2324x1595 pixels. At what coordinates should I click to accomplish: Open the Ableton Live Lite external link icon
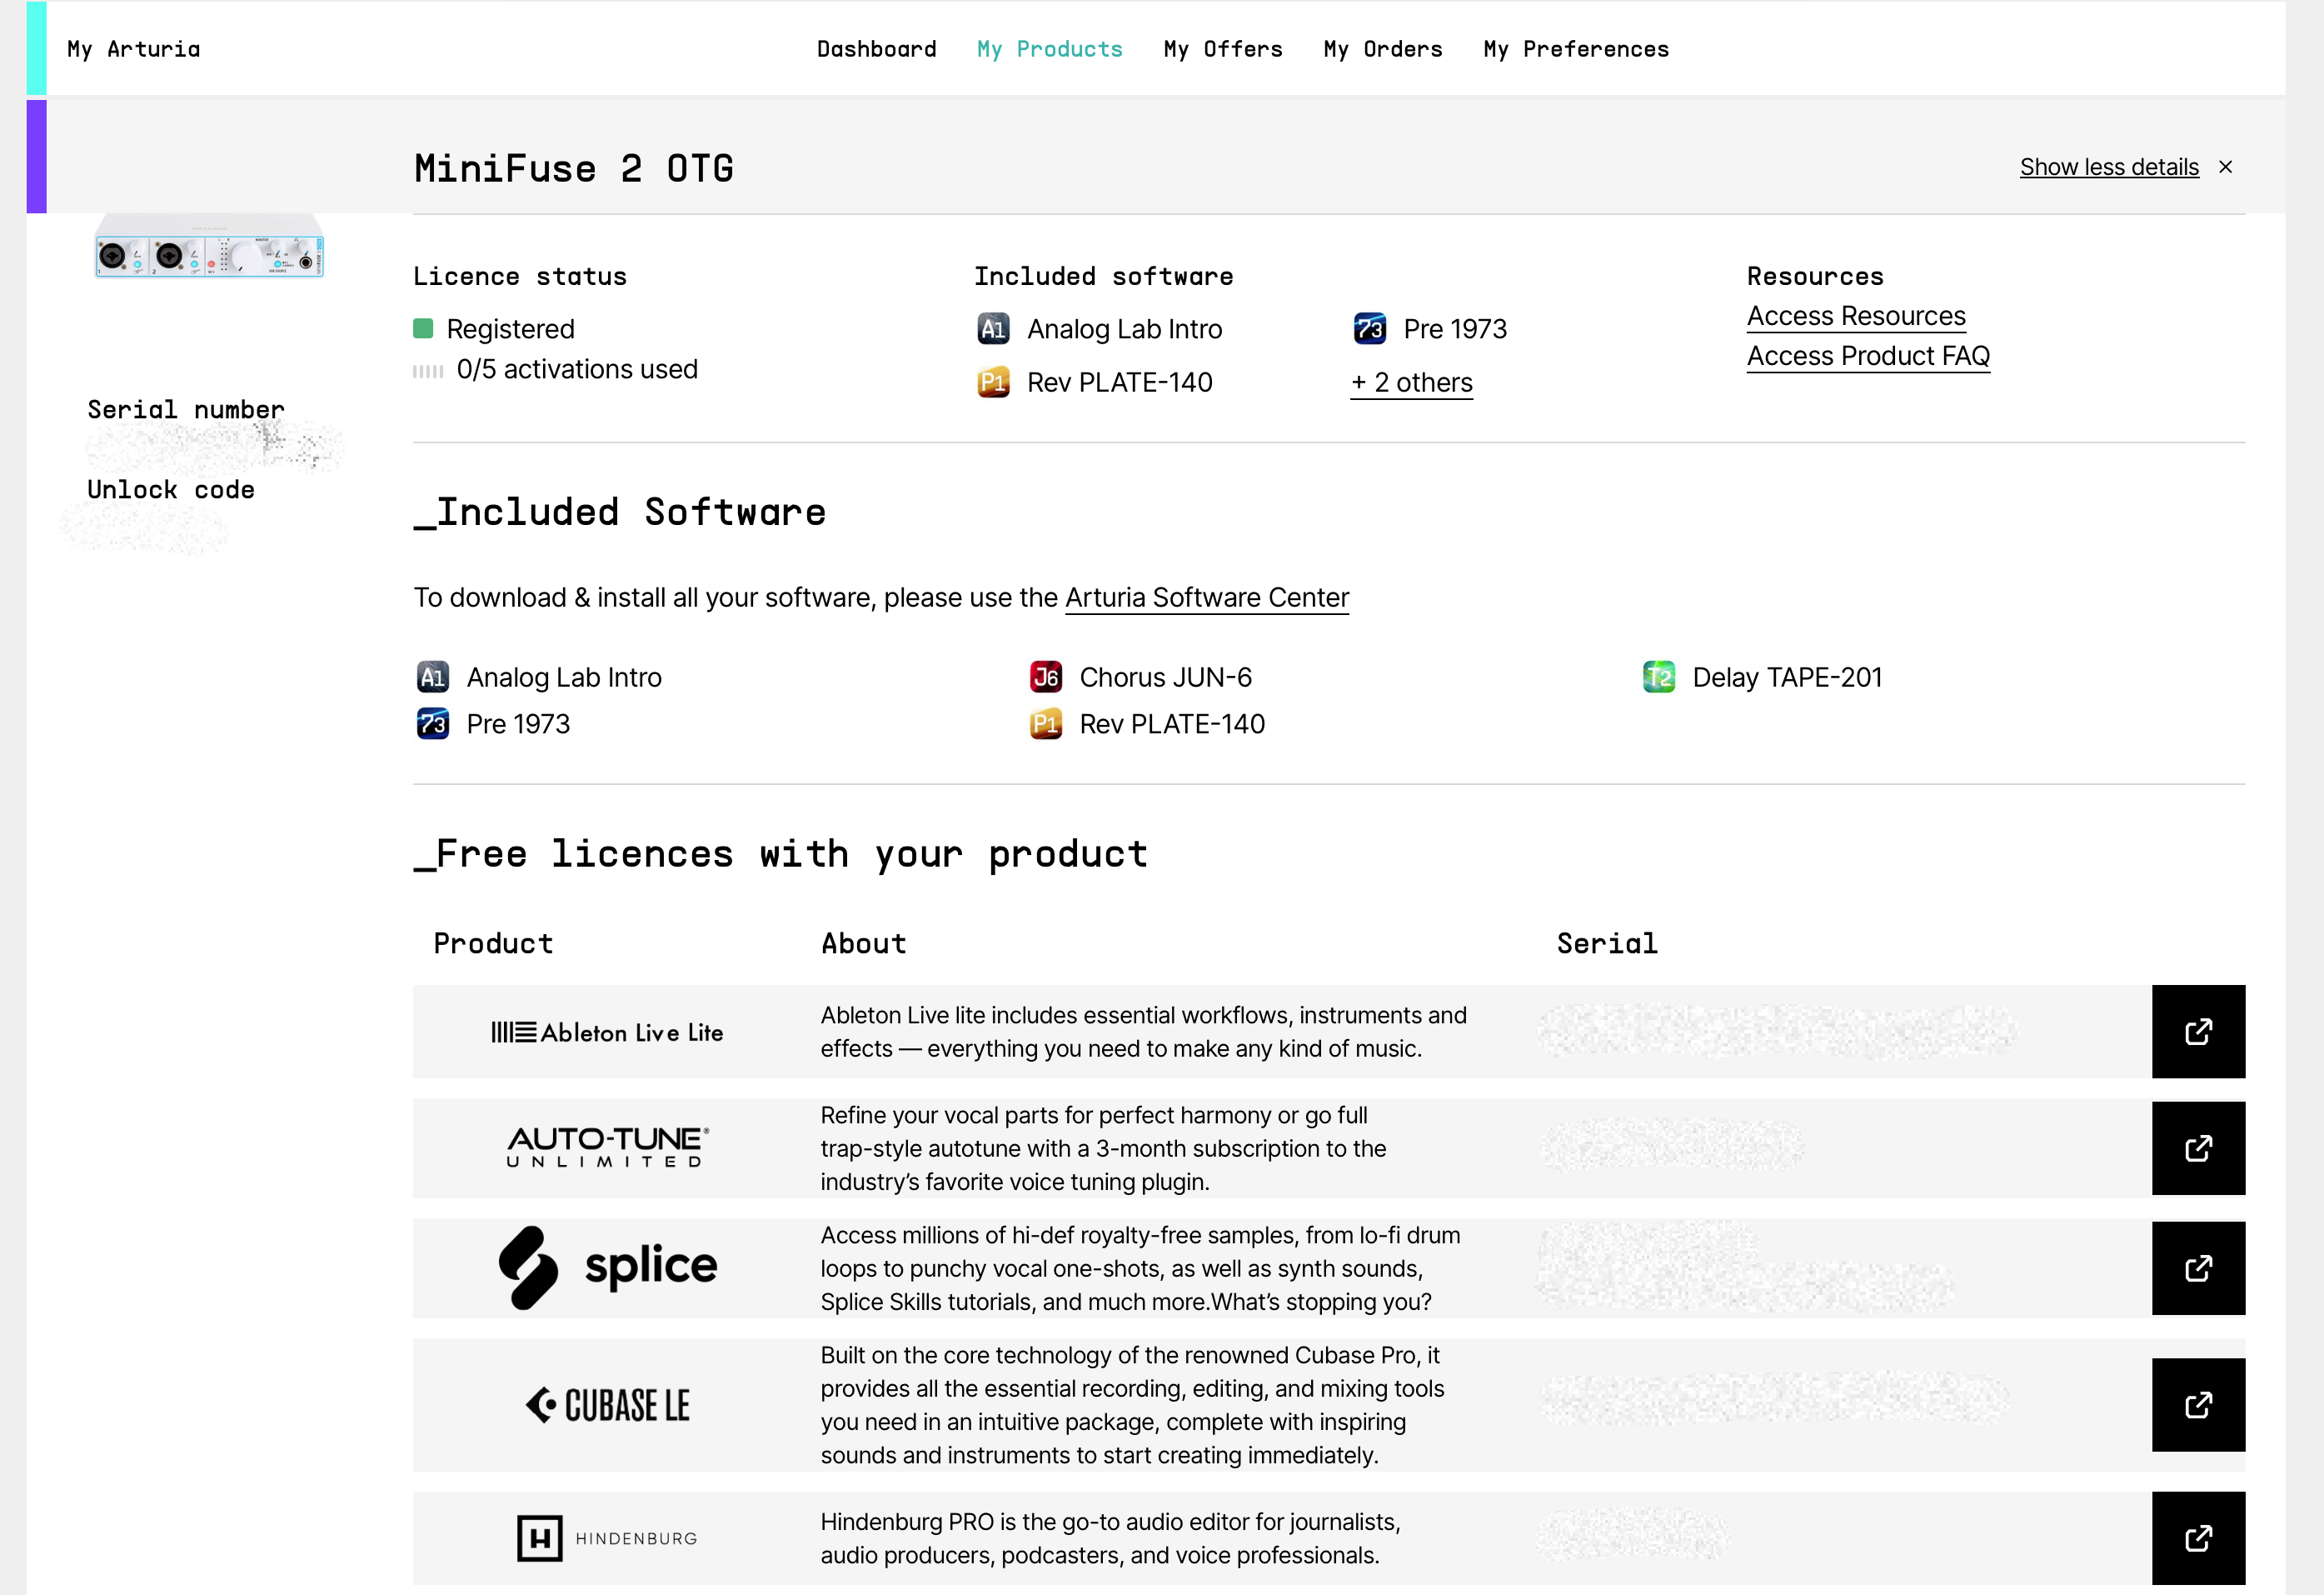pyautogui.click(x=2198, y=1032)
